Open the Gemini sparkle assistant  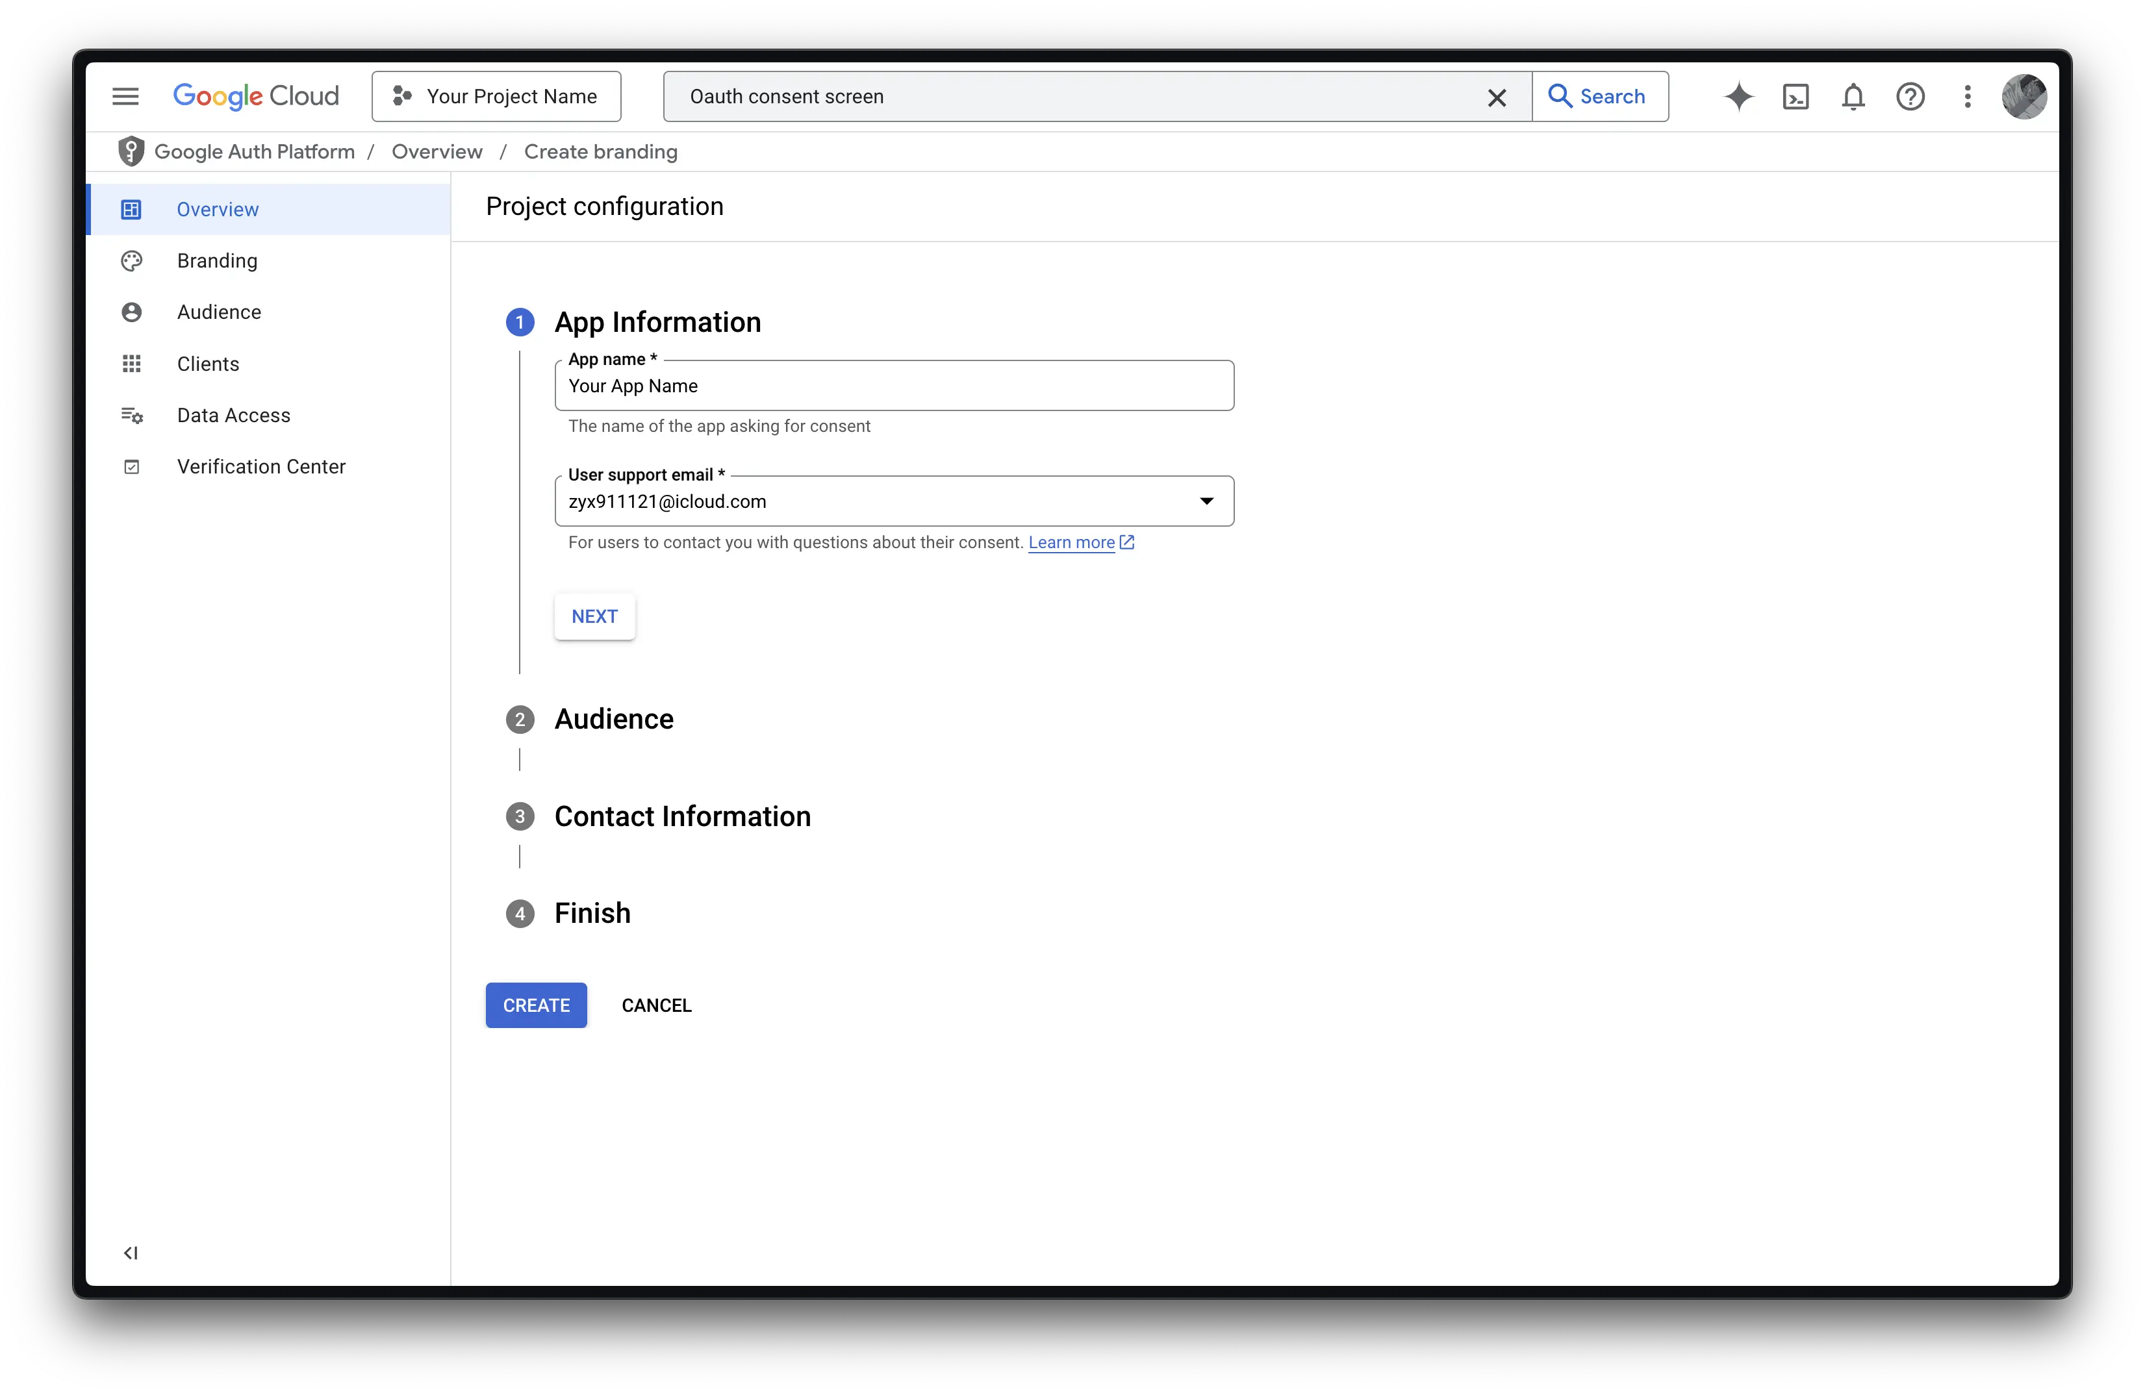(x=1738, y=96)
